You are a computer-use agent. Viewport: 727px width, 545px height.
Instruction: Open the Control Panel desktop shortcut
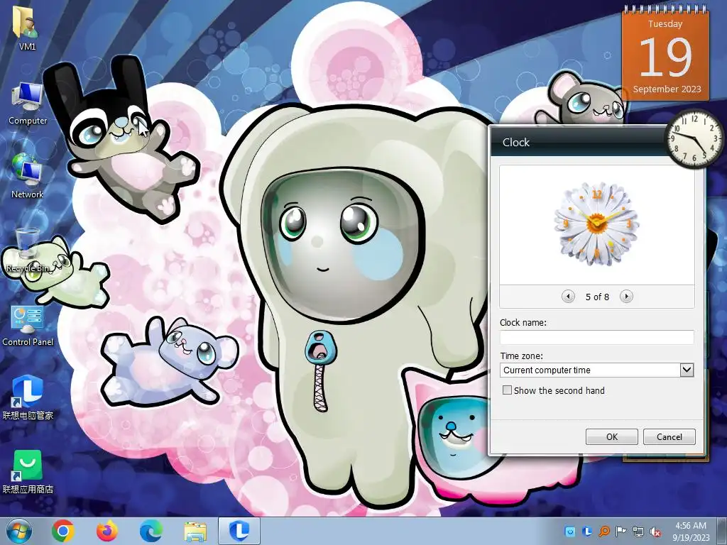coord(28,324)
